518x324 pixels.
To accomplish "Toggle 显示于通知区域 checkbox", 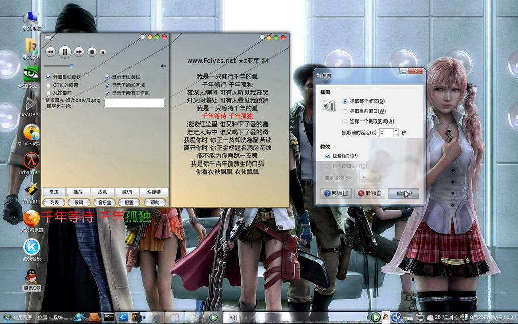I will 107,85.
